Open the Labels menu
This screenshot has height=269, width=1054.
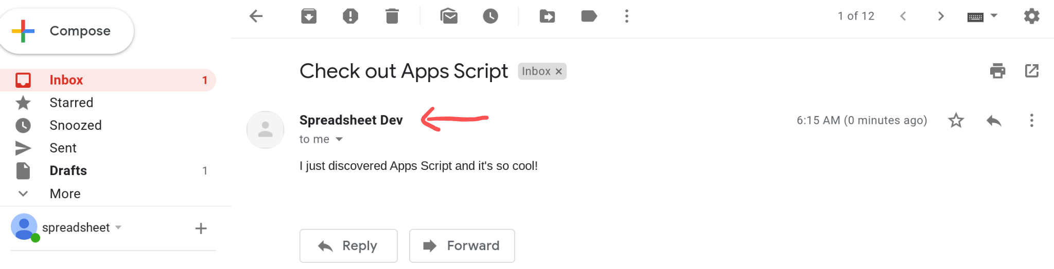point(589,16)
